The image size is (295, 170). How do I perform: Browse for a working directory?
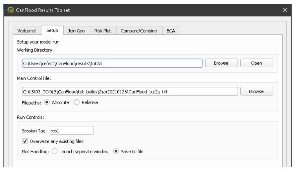(221, 63)
